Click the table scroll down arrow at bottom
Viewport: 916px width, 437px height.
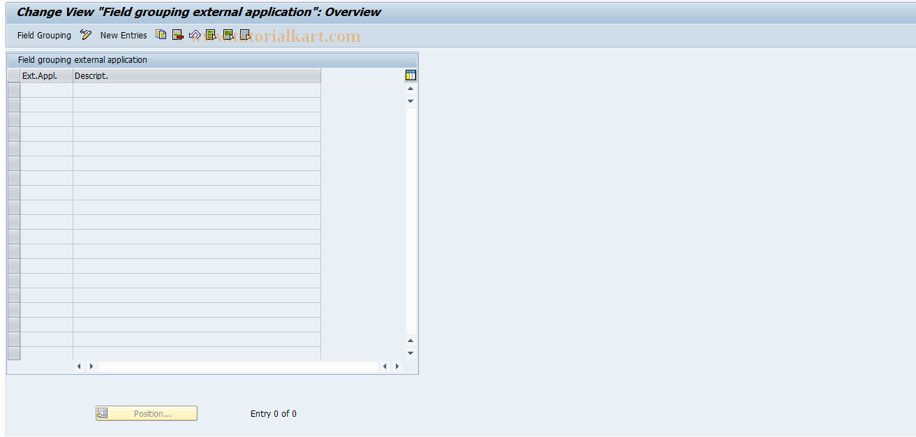pyautogui.click(x=411, y=353)
